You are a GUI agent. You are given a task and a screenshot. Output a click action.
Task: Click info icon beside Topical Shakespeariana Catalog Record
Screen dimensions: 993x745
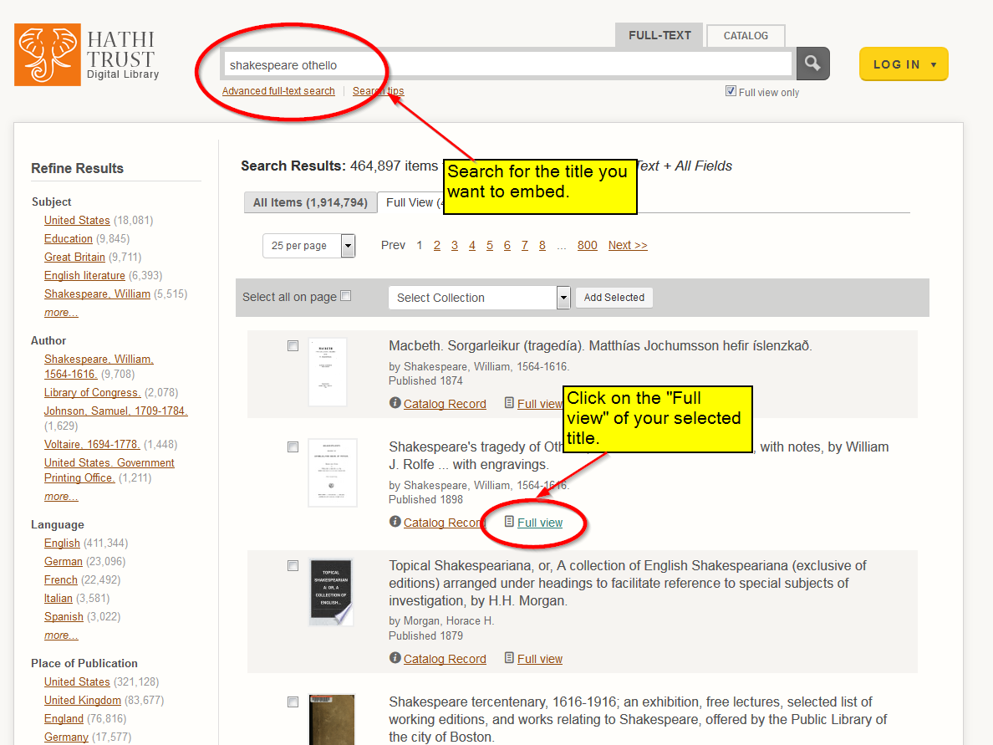click(x=395, y=657)
